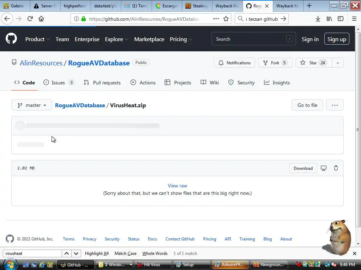Toggle Match Case in find bar
Image resolution: width=361 pixels, height=270 pixels.
pyautogui.click(x=126, y=253)
